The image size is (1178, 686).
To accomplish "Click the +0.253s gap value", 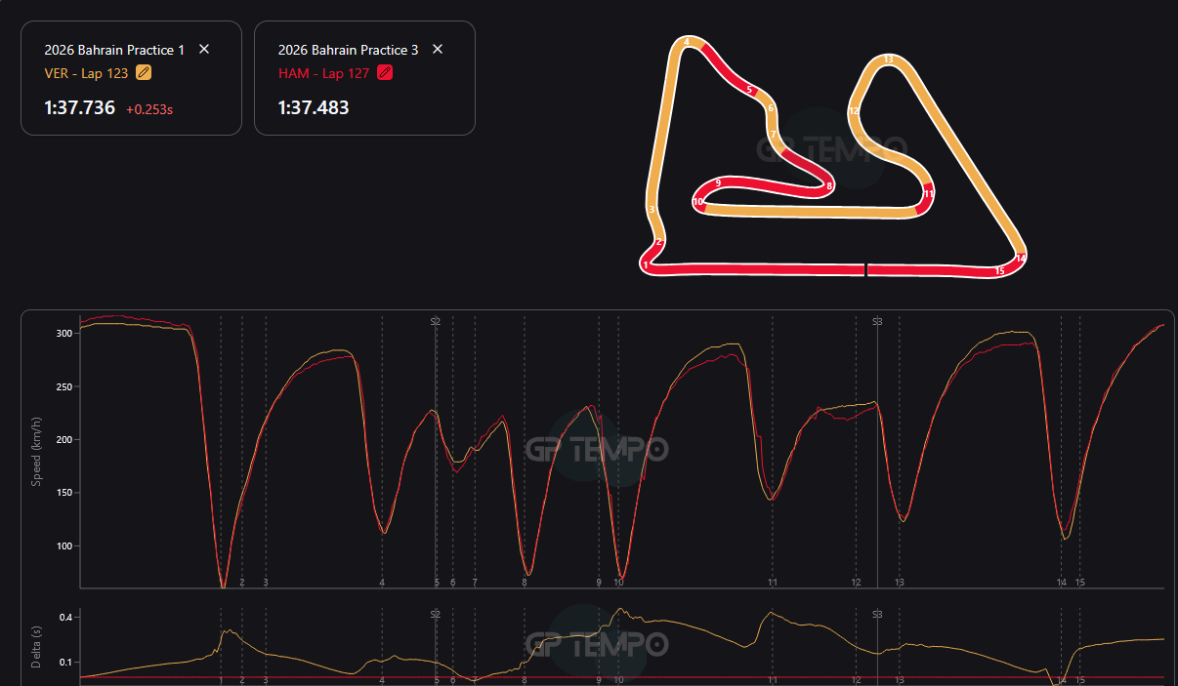I will click(149, 110).
